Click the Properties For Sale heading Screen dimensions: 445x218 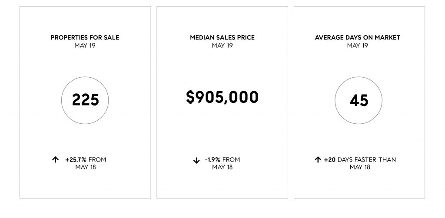pyautogui.click(x=85, y=37)
